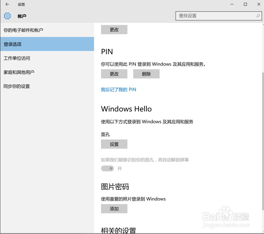Click the vertical scrollbar thumb
Screen dimensions: 264x234
click(x=263, y=141)
